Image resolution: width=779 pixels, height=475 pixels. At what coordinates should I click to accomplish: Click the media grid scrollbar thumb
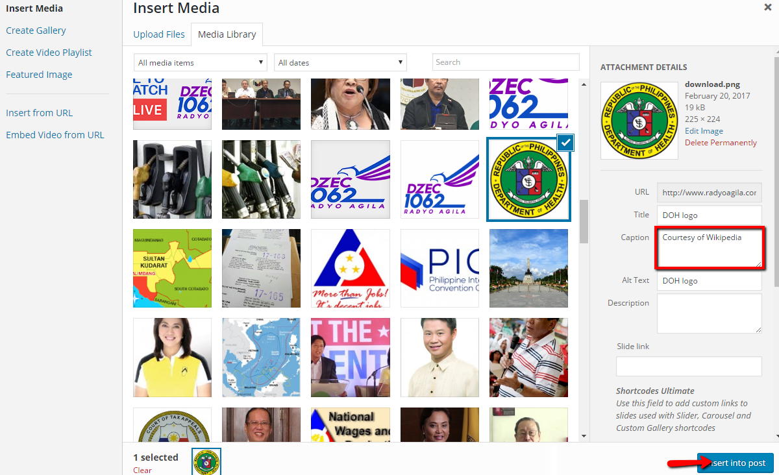coord(584,221)
